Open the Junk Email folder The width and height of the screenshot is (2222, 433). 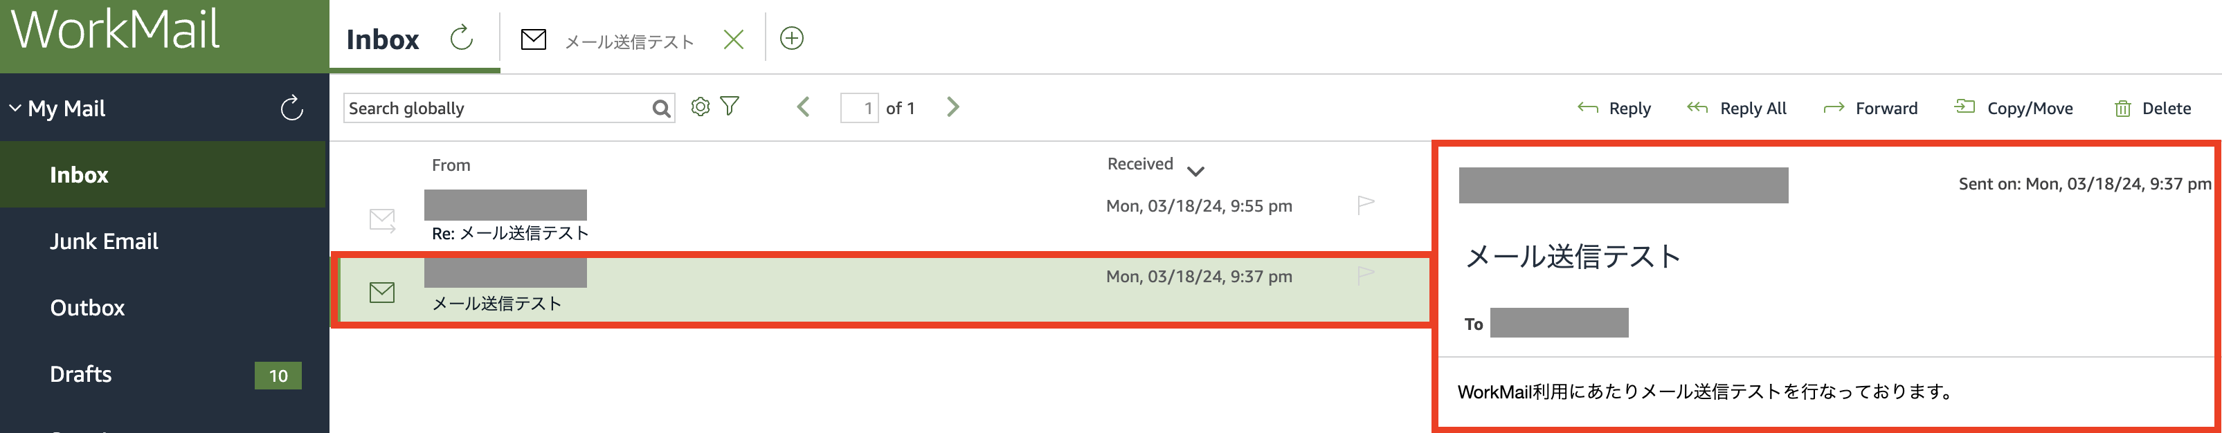(x=104, y=241)
